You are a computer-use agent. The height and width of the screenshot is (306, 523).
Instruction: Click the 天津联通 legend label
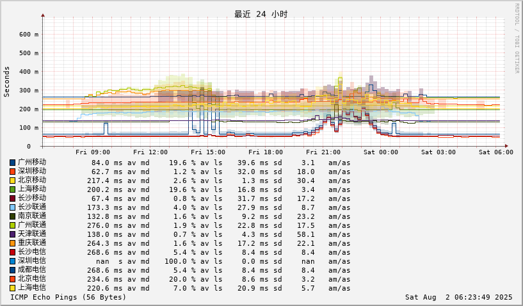click(32, 234)
